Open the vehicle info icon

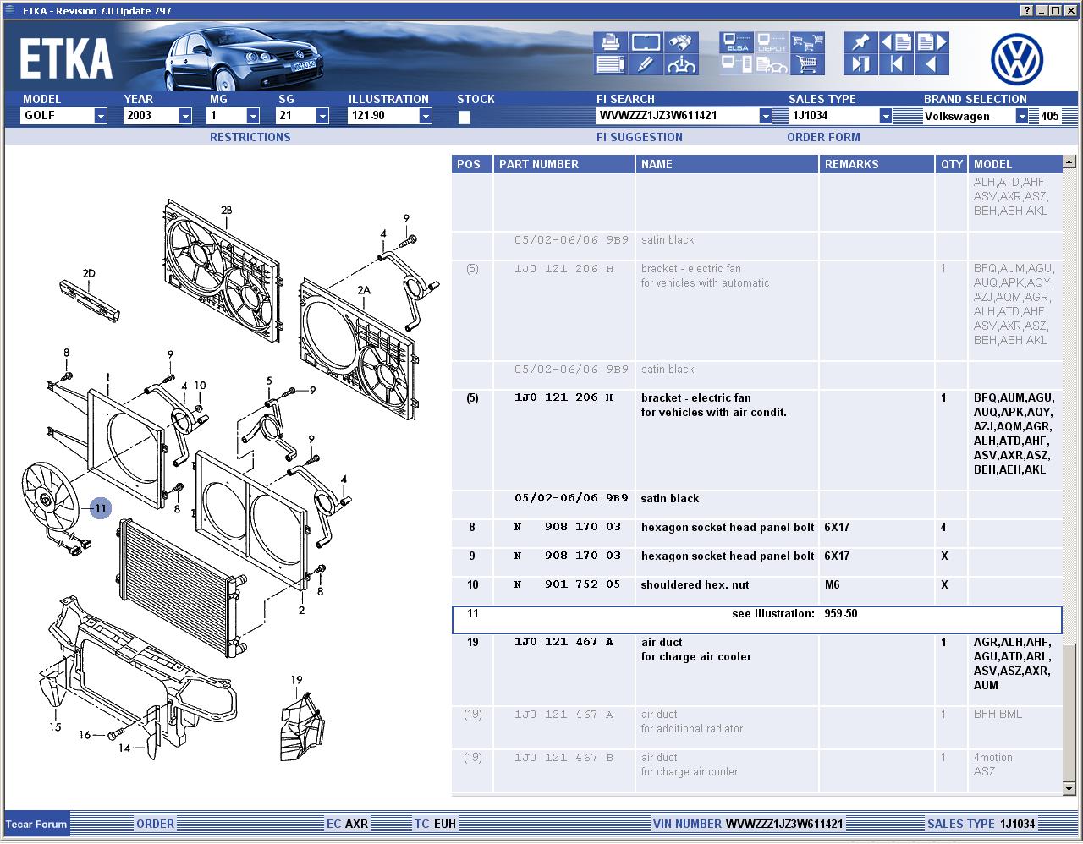(681, 64)
